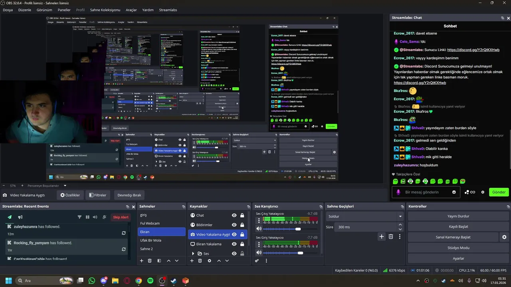Mute Ses Giriş Yakalayıcısı speaker button
Screen dimensions: 511x287
coord(259,253)
